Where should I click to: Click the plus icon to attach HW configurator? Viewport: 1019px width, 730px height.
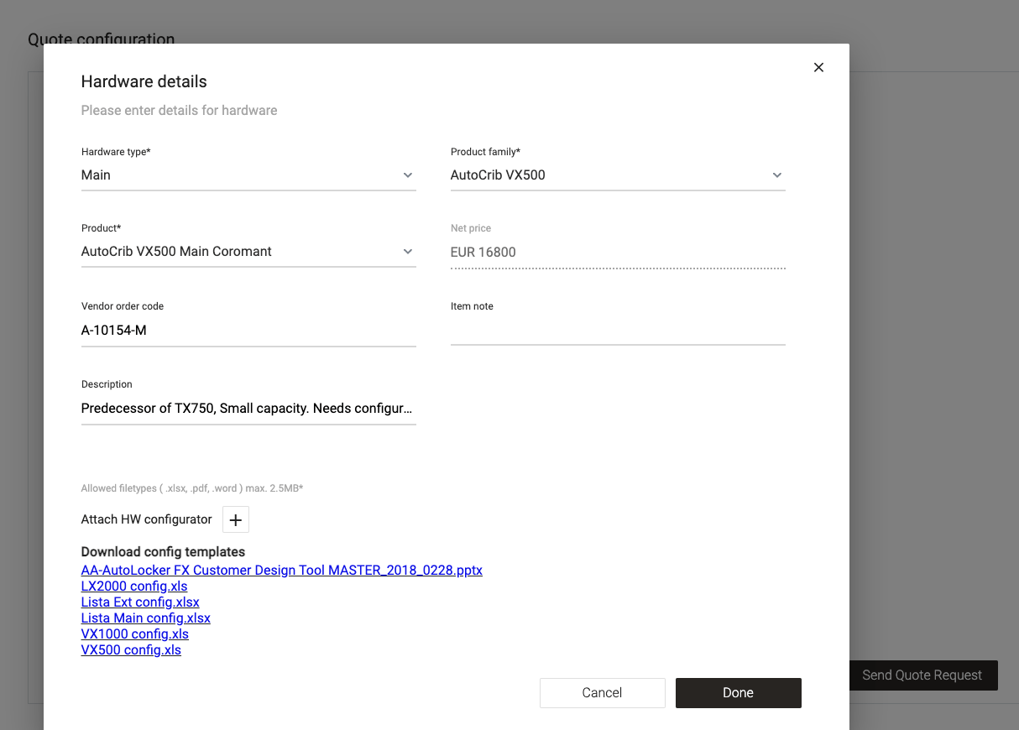tap(236, 520)
